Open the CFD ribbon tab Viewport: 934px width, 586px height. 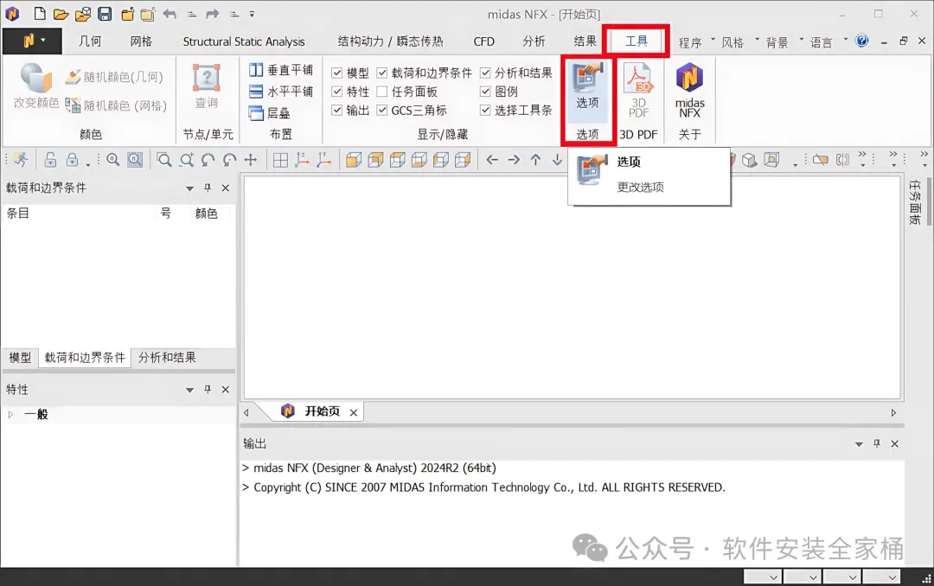coord(483,41)
